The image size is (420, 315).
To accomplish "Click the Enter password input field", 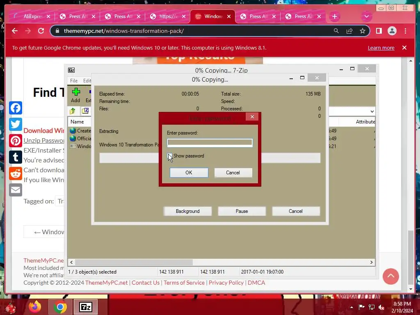I will [210, 143].
